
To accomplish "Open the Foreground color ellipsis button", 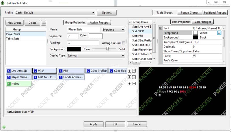I will click(x=219, y=33).
